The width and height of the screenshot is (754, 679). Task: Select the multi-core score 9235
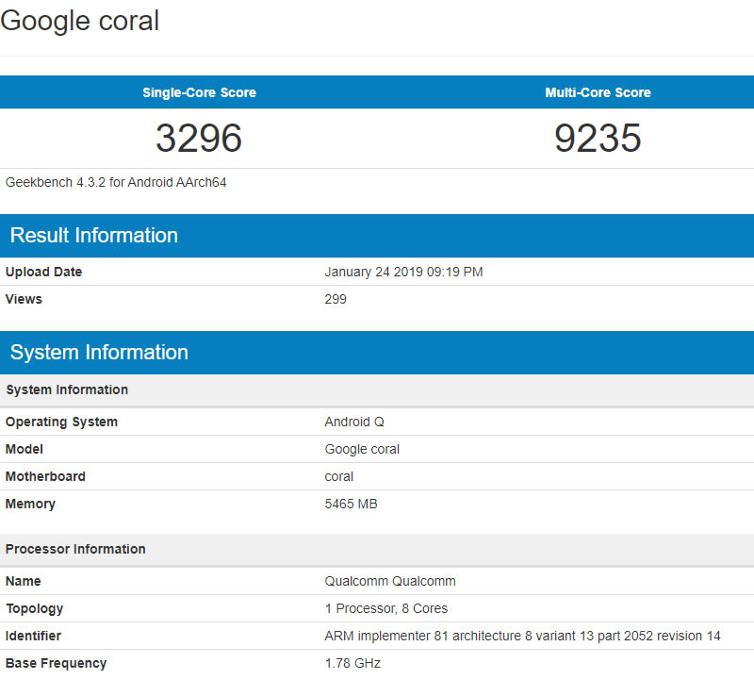(598, 138)
